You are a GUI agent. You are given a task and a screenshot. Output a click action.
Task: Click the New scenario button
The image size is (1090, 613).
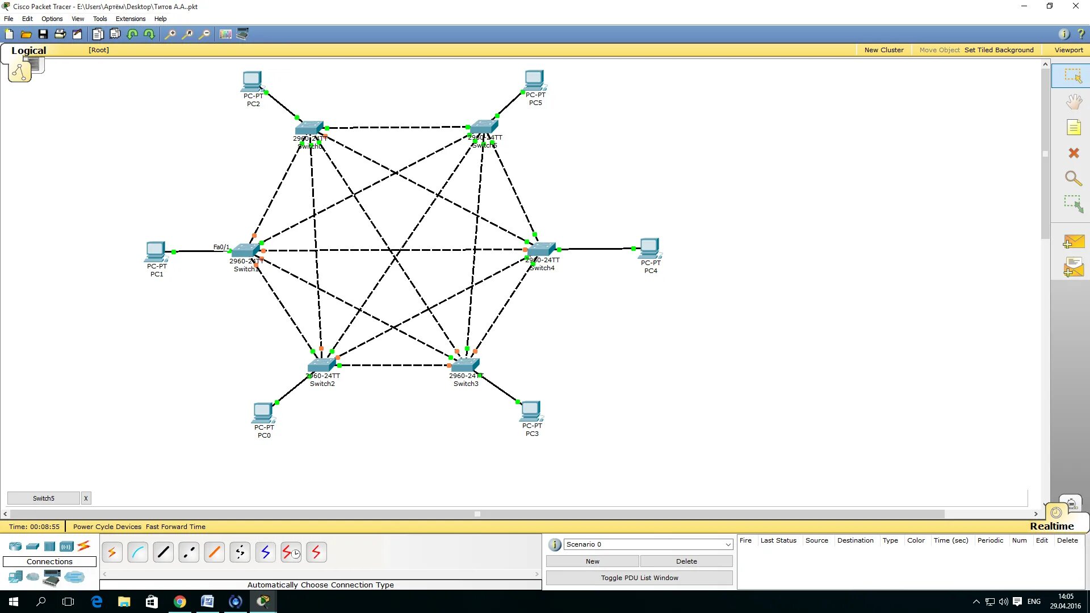(592, 561)
